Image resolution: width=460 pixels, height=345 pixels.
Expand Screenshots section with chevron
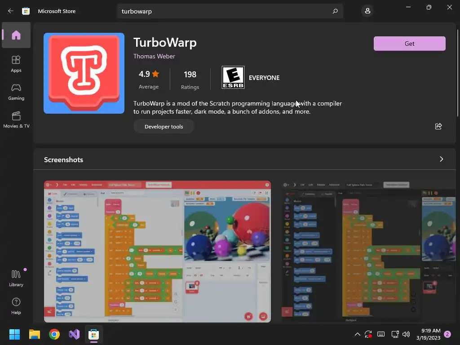tap(441, 159)
